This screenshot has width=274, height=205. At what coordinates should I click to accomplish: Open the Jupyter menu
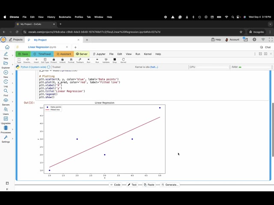pos(99,54)
